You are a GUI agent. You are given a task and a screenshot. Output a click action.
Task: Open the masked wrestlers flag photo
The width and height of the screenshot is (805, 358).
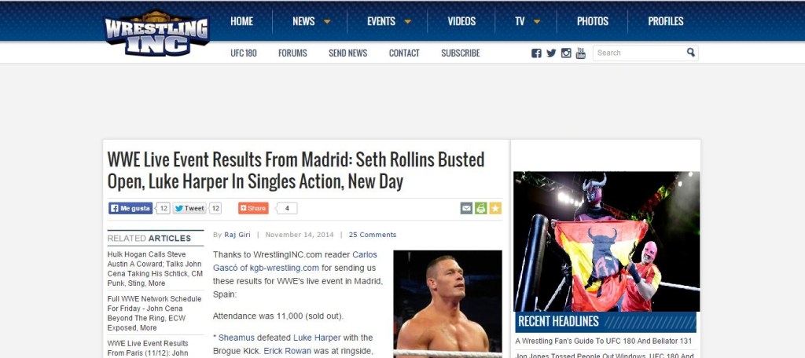606,242
